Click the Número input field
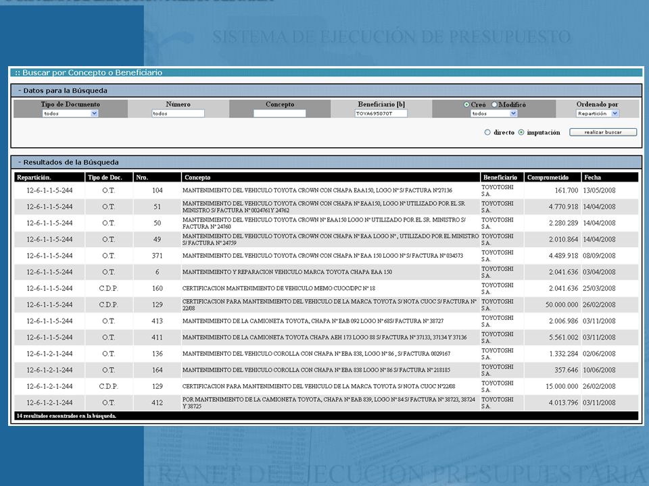The width and height of the screenshot is (649, 486). click(x=178, y=113)
